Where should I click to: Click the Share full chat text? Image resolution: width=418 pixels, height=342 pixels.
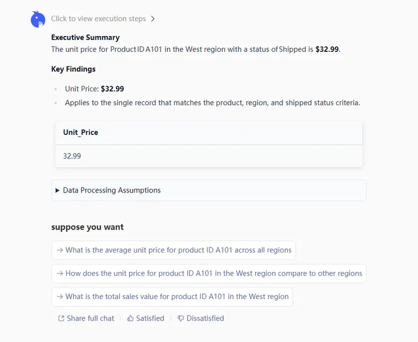[90, 318]
